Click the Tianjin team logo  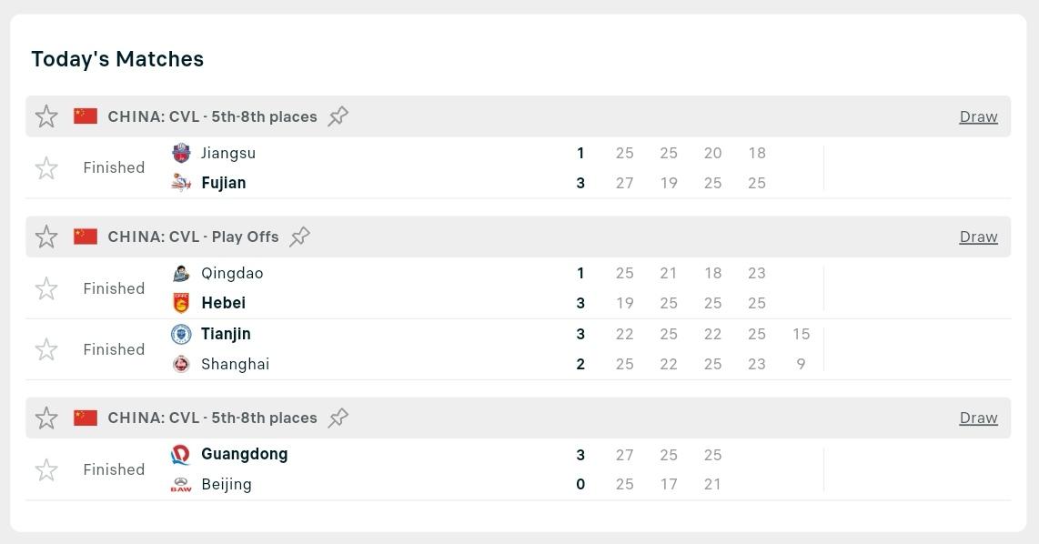pos(181,334)
